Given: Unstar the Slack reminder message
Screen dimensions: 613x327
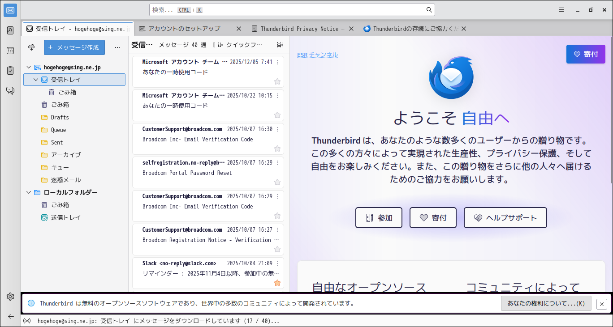Looking at the screenshot, I should [x=277, y=283].
